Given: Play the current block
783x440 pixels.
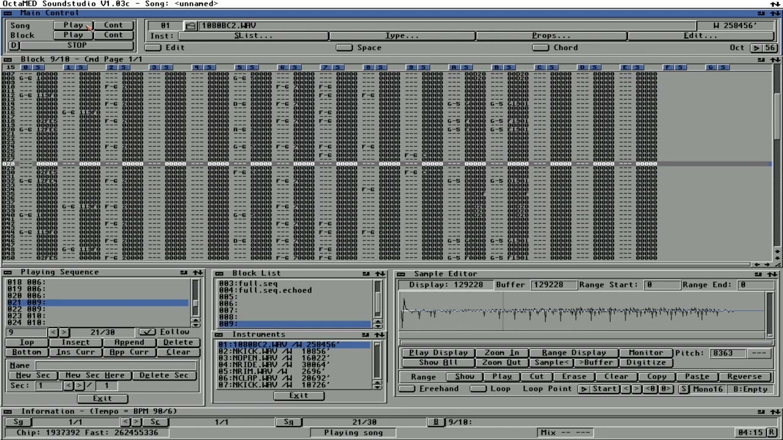Looking at the screenshot, I should pyautogui.click(x=73, y=35).
